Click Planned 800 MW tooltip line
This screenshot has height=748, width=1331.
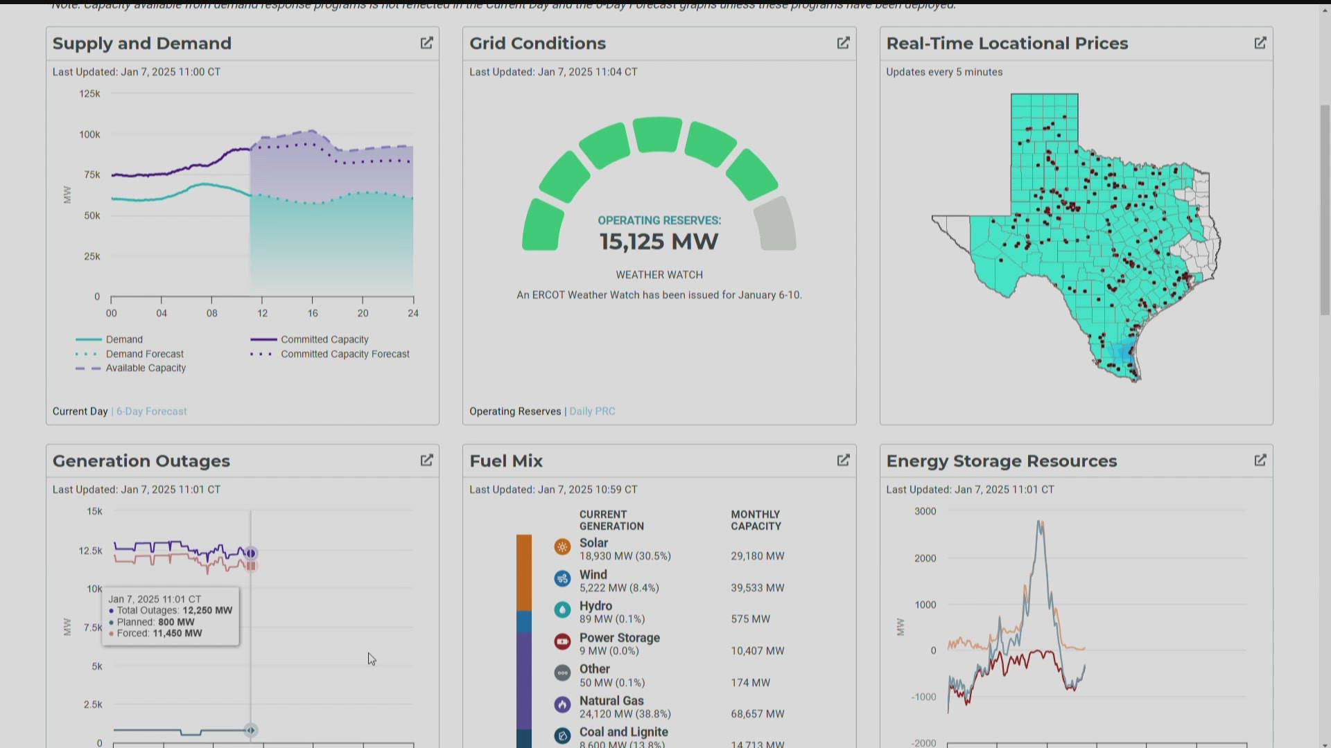pyautogui.click(x=152, y=622)
